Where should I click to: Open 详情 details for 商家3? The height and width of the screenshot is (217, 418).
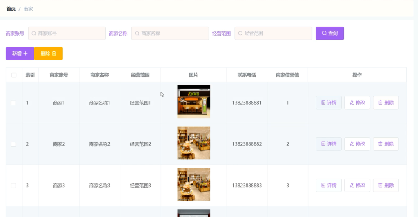(329, 185)
